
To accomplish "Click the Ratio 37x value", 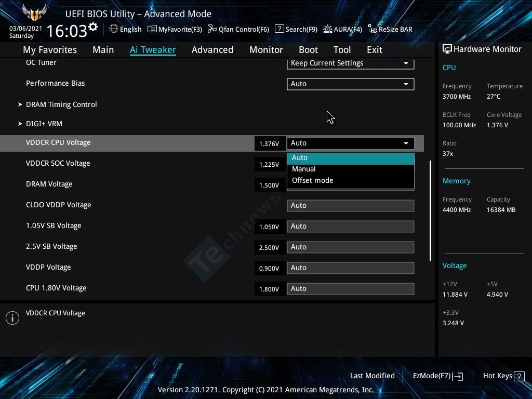I will [x=448, y=154].
